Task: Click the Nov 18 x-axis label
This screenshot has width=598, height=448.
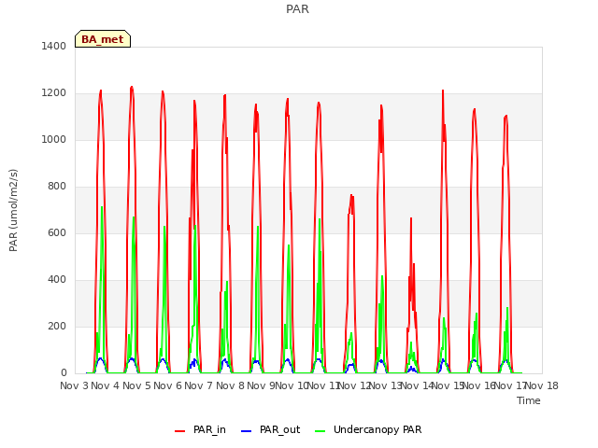Action: pyautogui.click(x=542, y=385)
